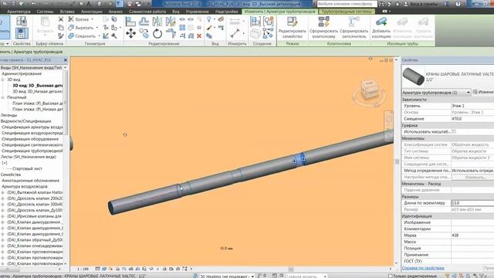Click Create Group icon in Создание
This screenshot has width=494, height=278.
coord(269,22)
